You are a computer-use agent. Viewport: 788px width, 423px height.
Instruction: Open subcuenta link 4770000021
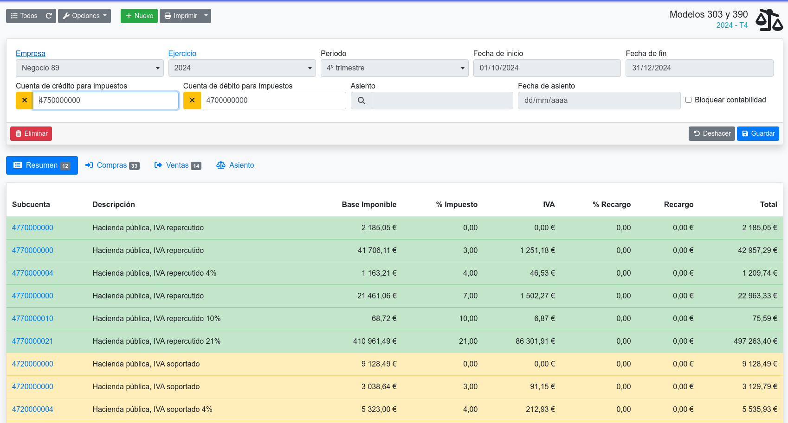click(x=32, y=341)
